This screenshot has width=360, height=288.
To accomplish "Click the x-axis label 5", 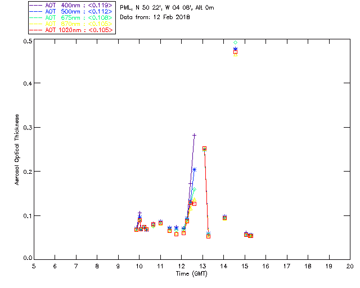I will point(34,266).
